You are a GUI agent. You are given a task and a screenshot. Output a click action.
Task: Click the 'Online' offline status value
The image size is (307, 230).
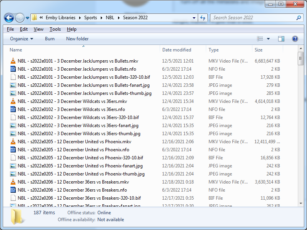coord(104,213)
